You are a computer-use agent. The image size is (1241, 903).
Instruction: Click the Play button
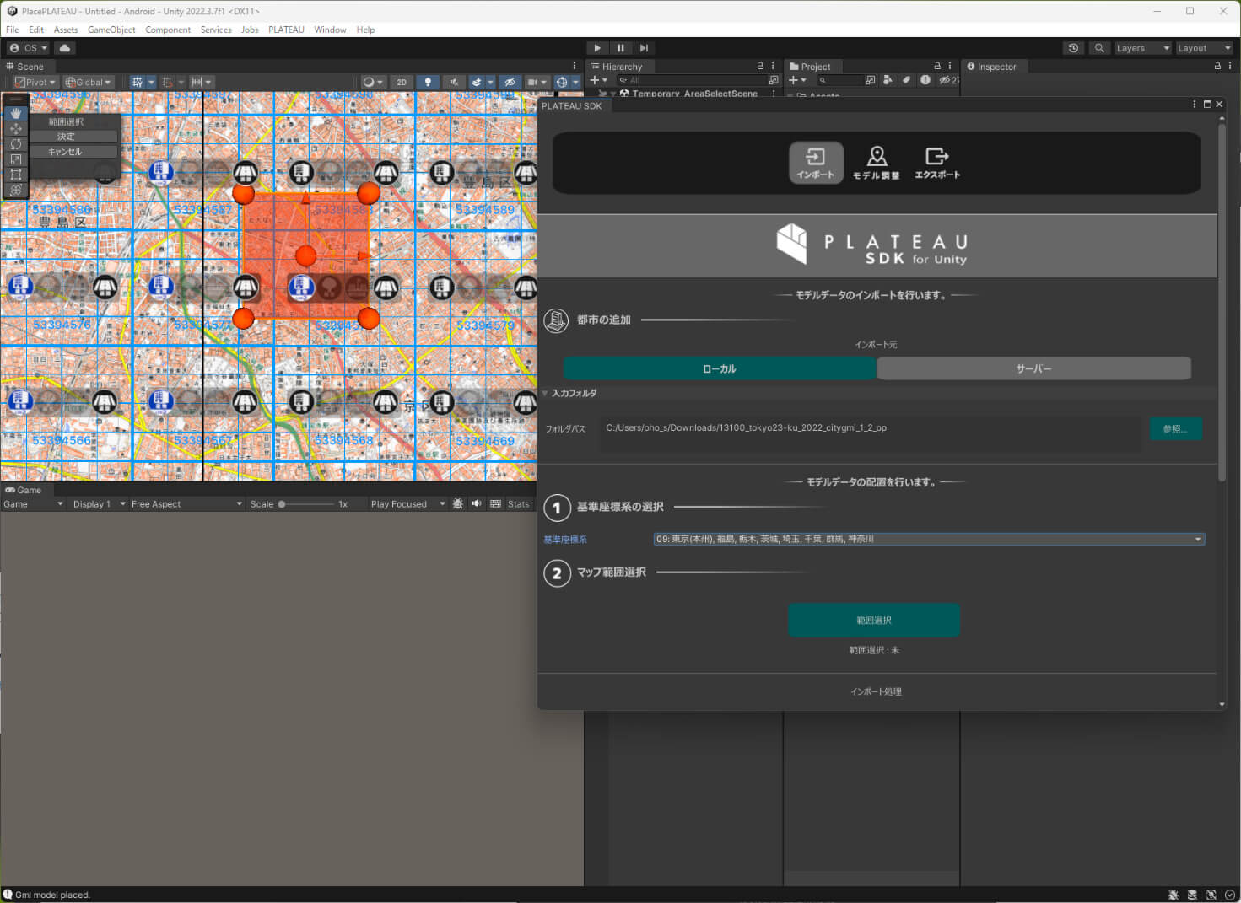click(596, 48)
